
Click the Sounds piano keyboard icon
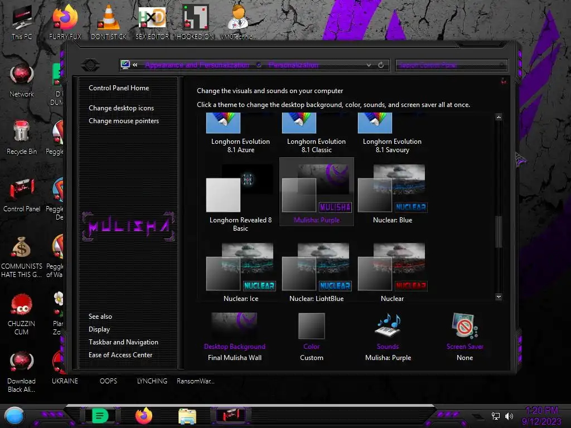[x=388, y=325]
